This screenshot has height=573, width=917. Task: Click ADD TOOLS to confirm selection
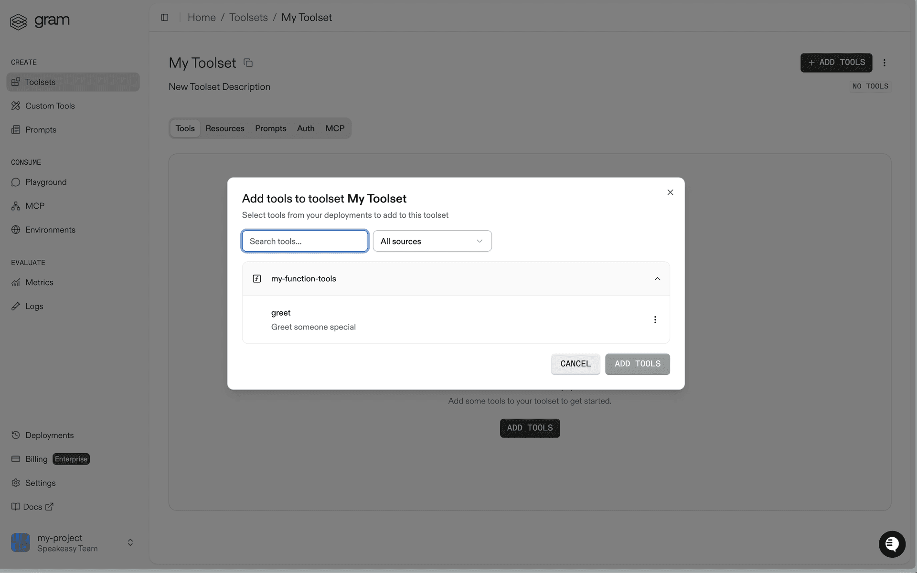click(637, 363)
